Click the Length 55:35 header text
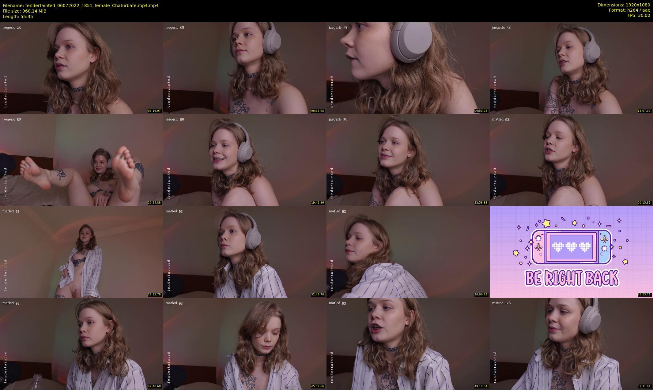The width and height of the screenshot is (653, 390). pyautogui.click(x=18, y=17)
